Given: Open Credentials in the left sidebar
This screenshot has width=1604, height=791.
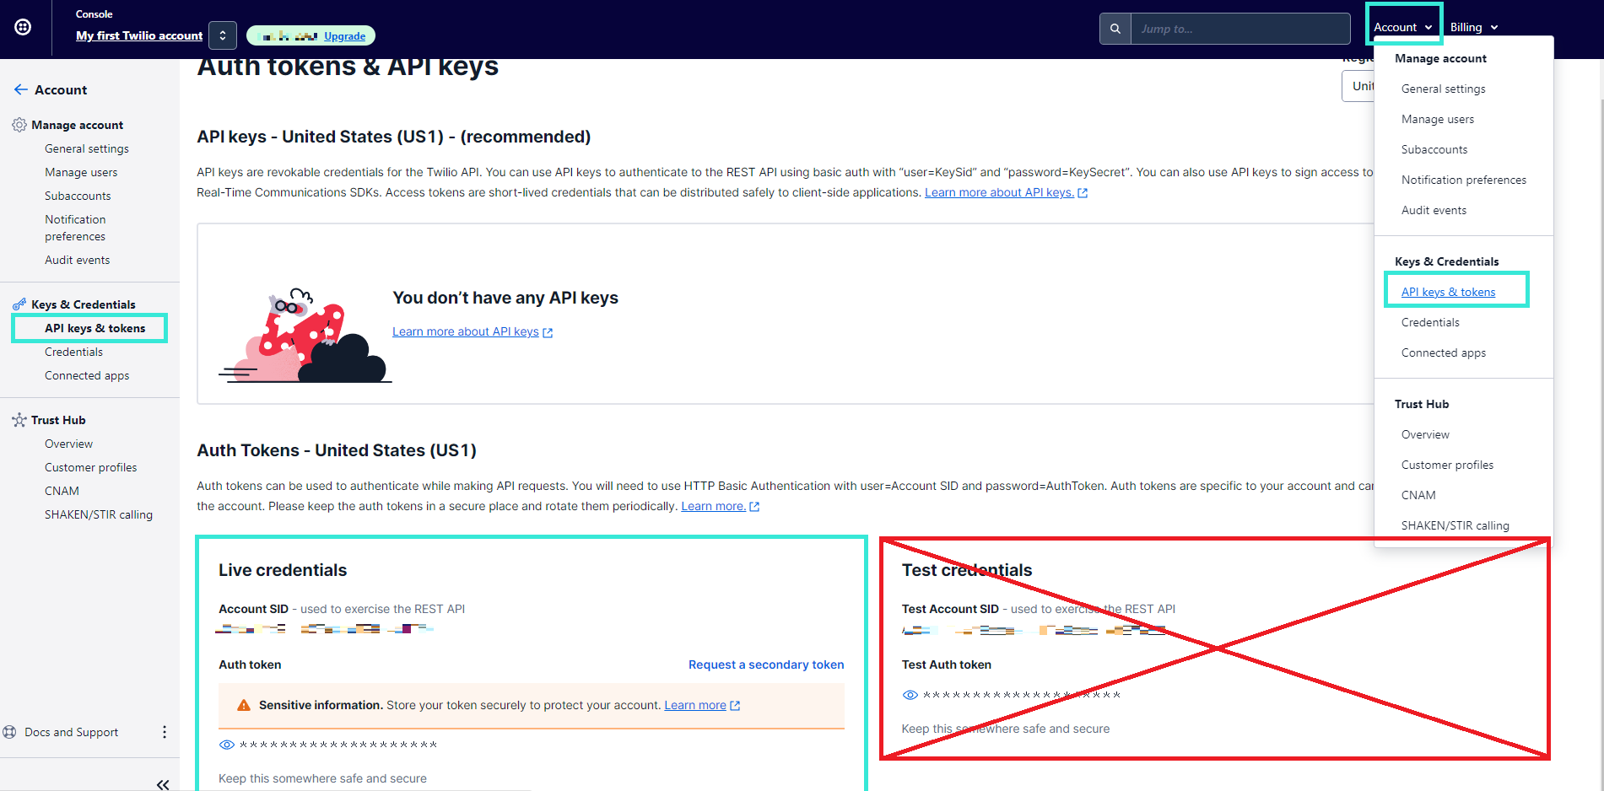Looking at the screenshot, I should (73, 352).
